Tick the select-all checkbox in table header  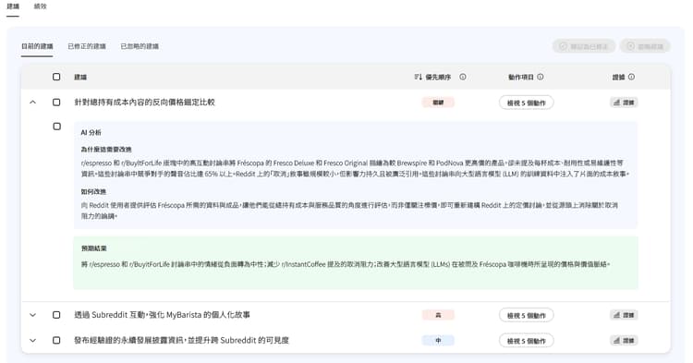[x=56, y=77]
